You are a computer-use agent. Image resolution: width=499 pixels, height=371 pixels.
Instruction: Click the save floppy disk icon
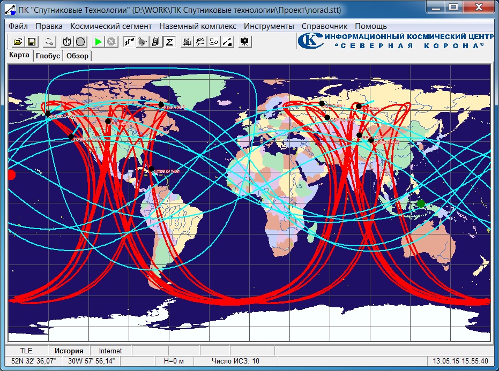tap(32, 41)
